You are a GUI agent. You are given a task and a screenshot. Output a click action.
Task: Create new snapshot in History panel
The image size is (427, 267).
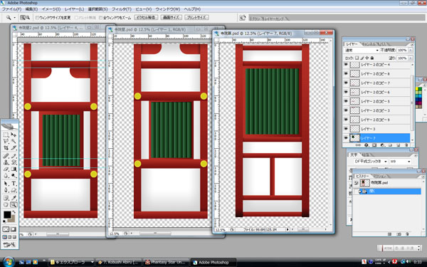point(399,234)
